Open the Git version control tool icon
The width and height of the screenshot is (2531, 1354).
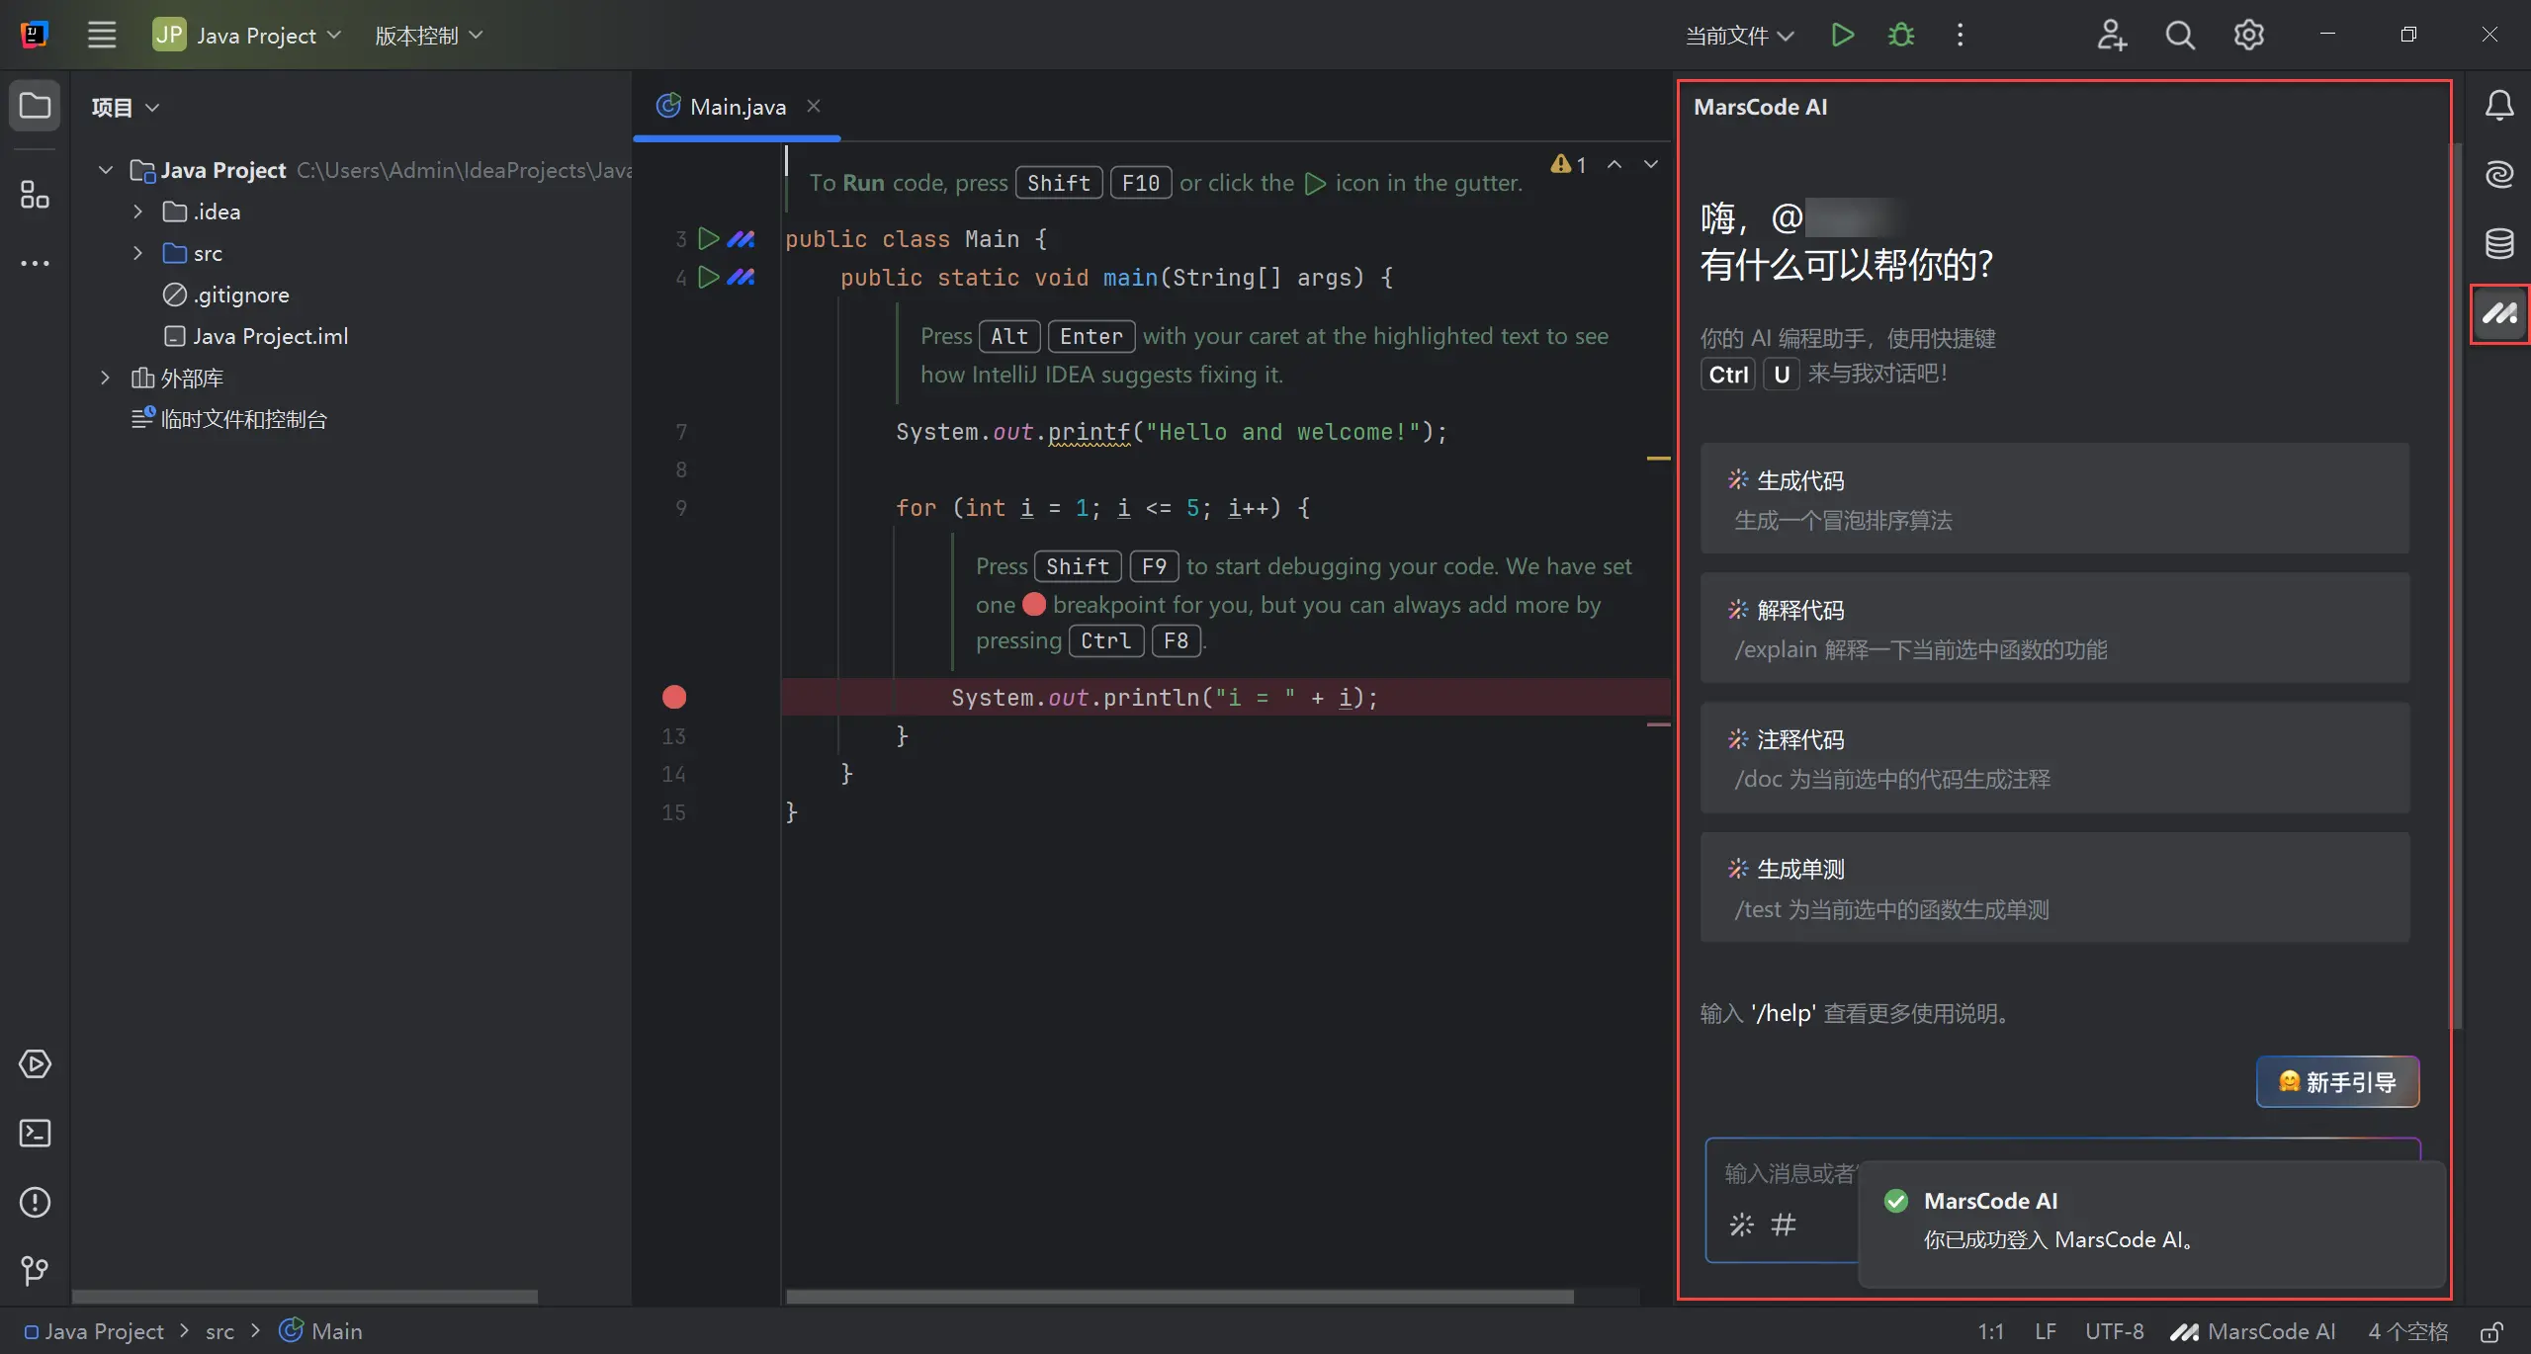pyautogui.click(x=35, y=1270)
